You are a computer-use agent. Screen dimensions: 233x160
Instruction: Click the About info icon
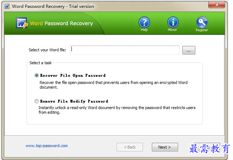coord(173,22)
